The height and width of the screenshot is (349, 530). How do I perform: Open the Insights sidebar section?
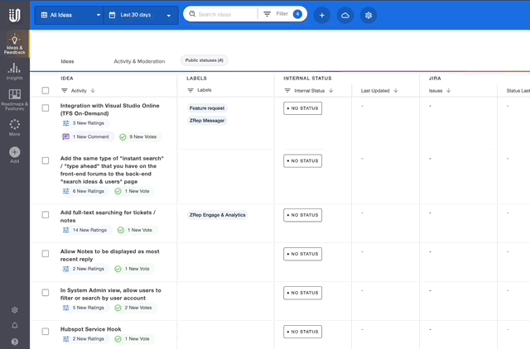tap(15, 72)
